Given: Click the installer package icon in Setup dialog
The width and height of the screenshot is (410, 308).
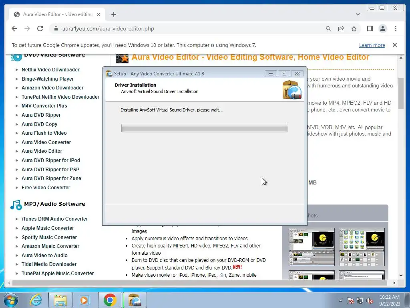Looking at the screenshot, I should [292, 89].
